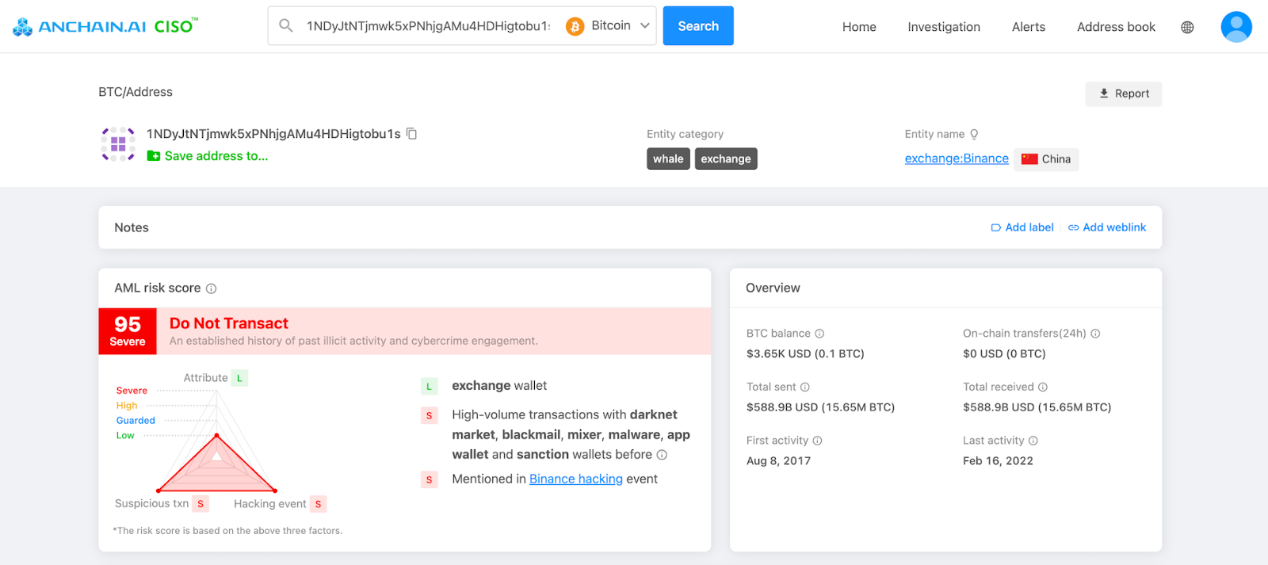Click the info icon next to First activity

click(x=817, y=441)
